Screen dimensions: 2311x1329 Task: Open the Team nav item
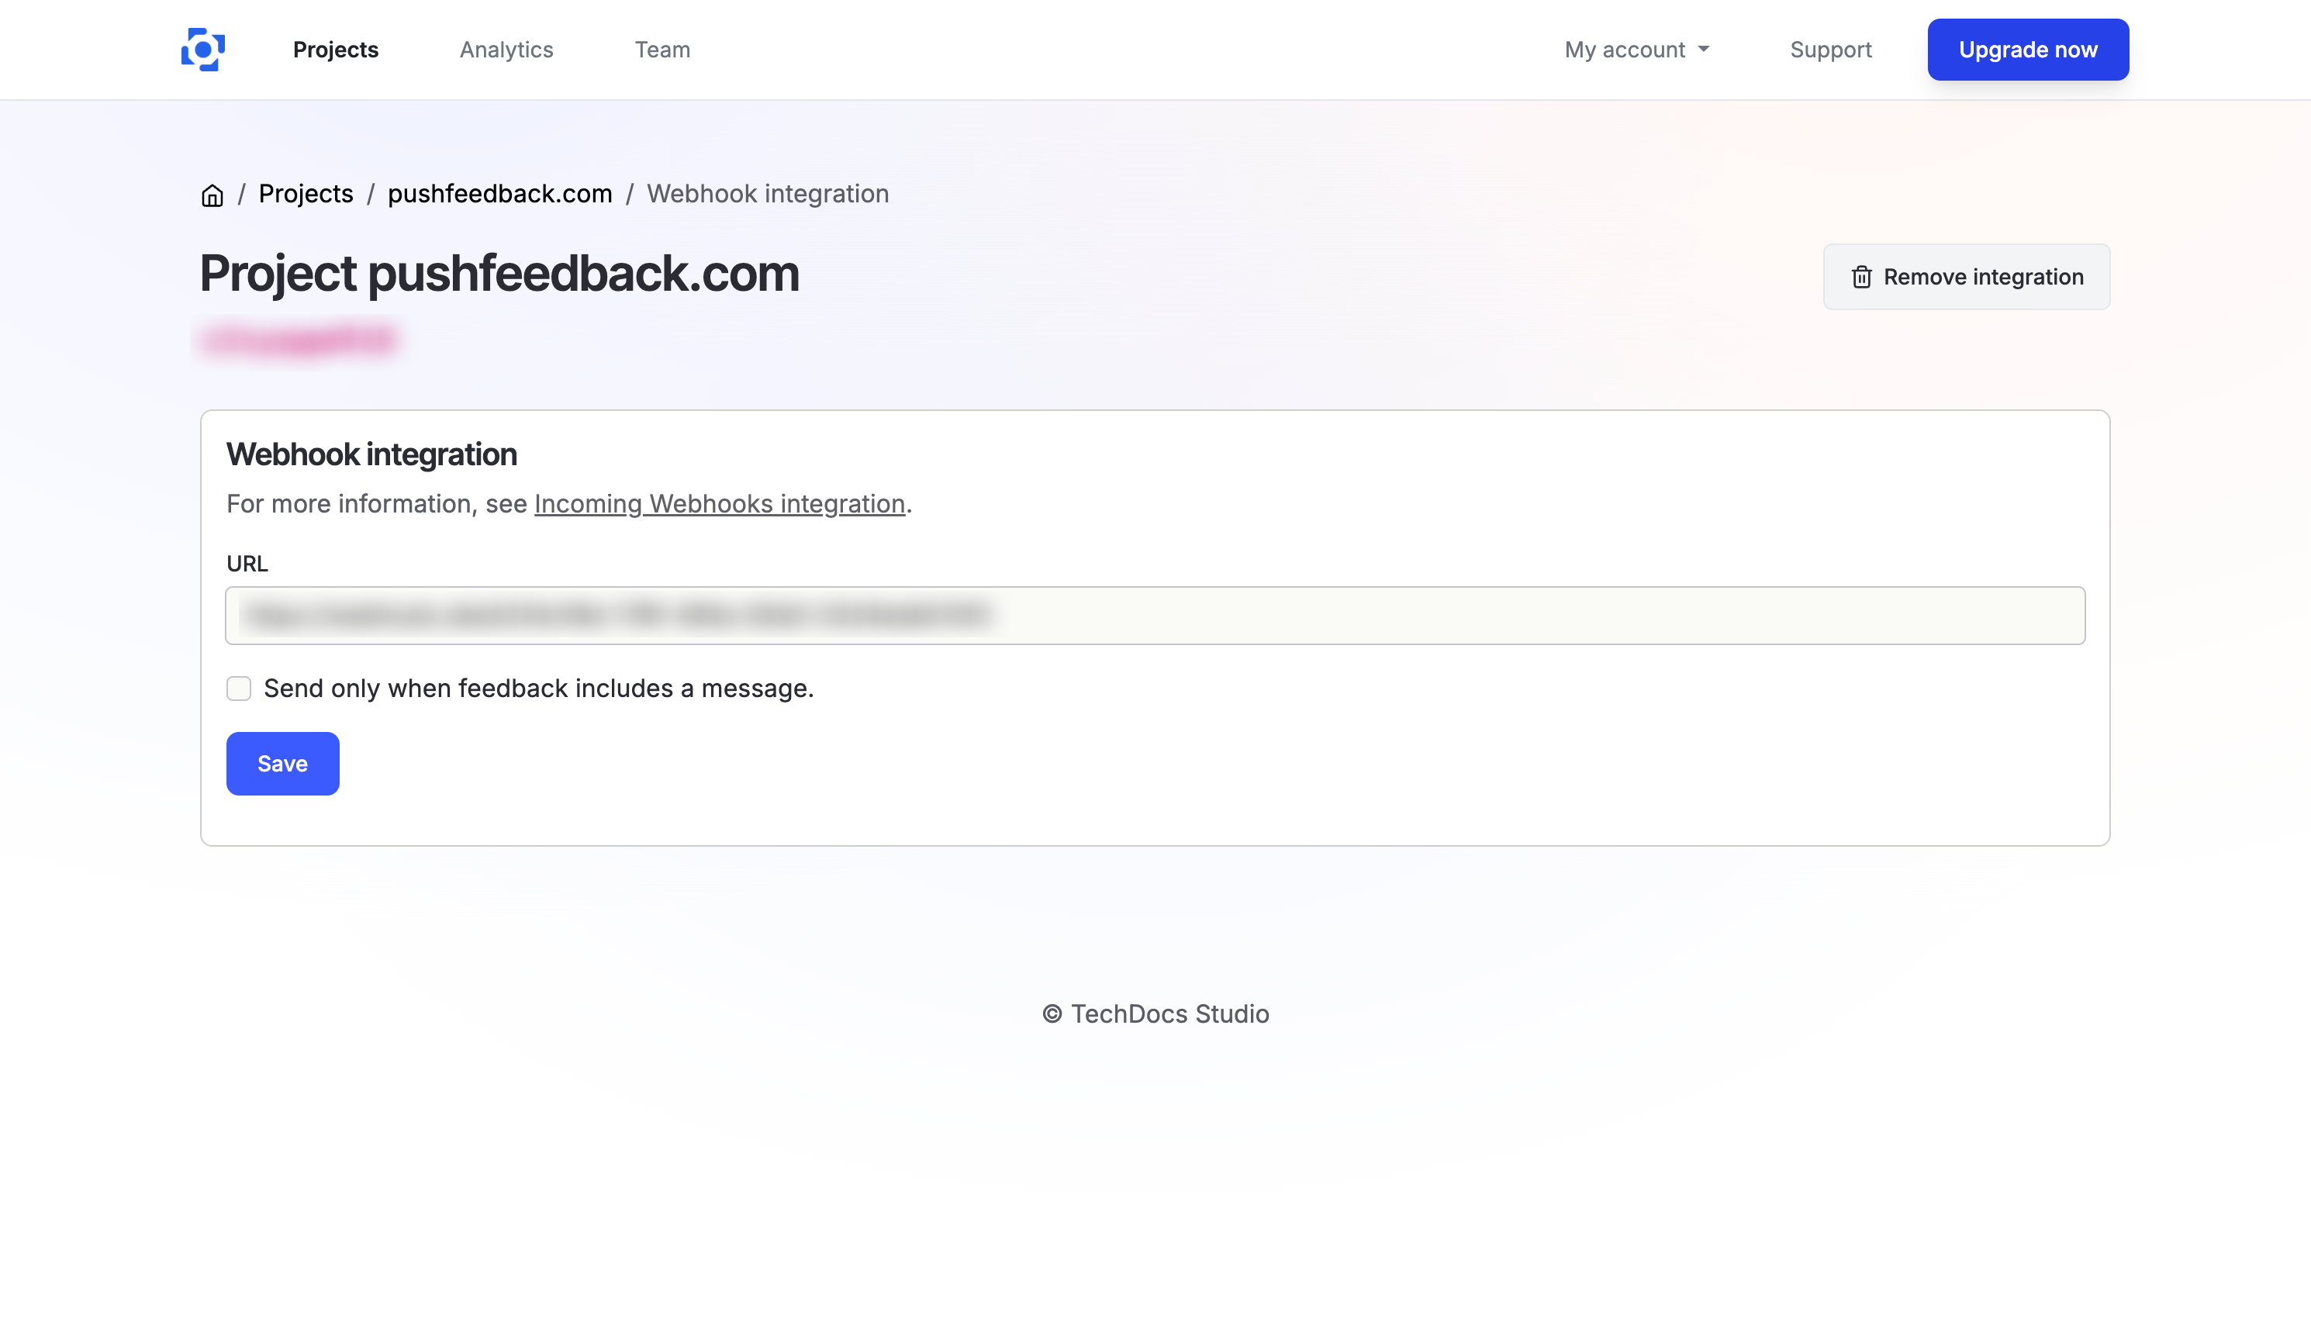tap(662, 50)
